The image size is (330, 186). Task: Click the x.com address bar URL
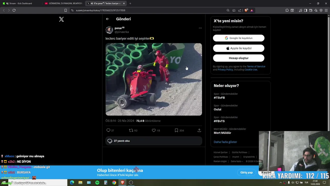(x=101, y=10)
